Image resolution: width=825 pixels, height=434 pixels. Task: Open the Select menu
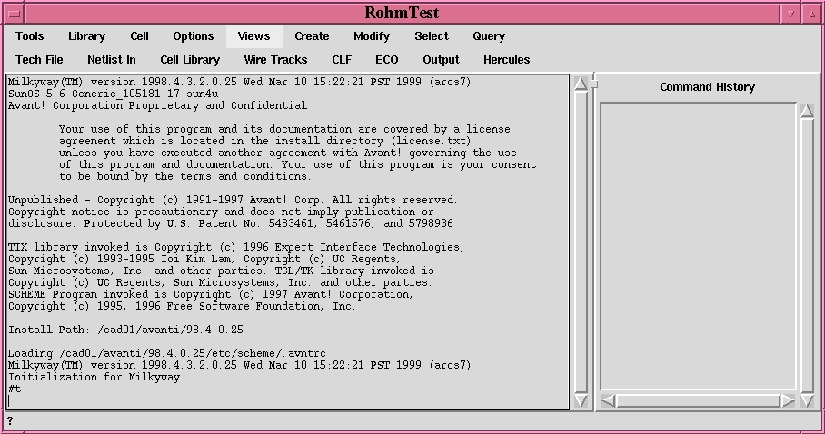(x=432, y=36)
